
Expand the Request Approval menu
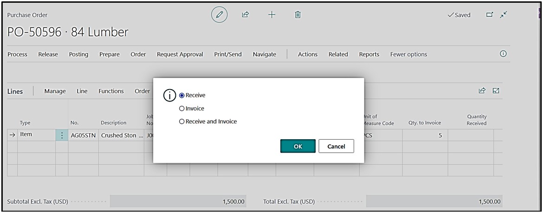tap(180, 54)
